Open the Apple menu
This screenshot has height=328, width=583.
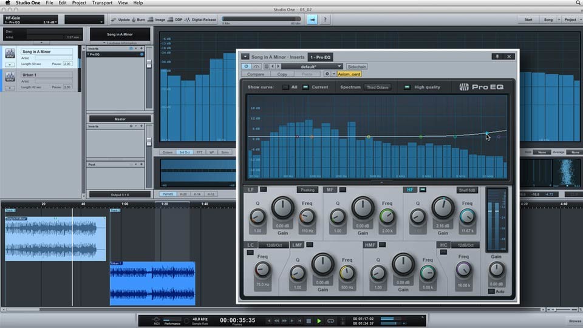point(7,2)
